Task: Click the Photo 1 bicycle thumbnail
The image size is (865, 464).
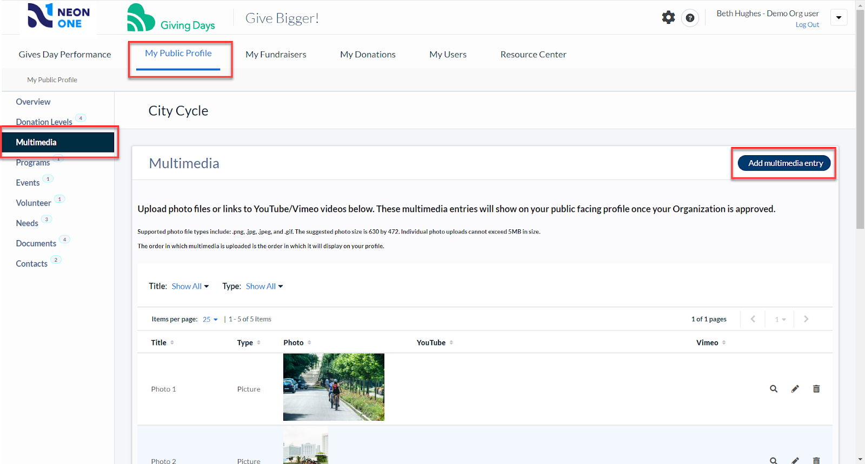Action: [334, 387]
